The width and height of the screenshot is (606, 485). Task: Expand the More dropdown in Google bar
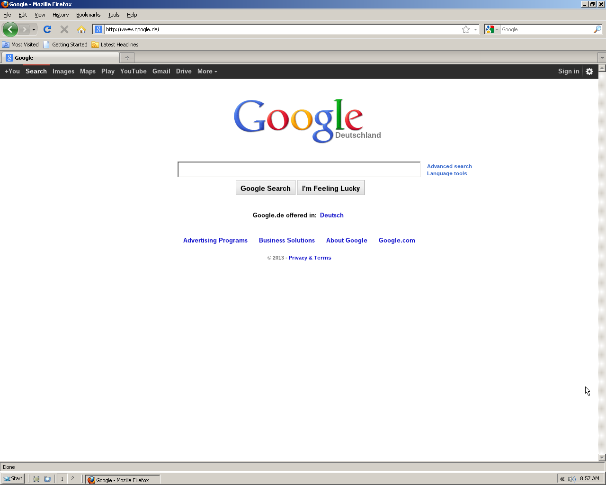pyautogui.click(x=207, y=71)
